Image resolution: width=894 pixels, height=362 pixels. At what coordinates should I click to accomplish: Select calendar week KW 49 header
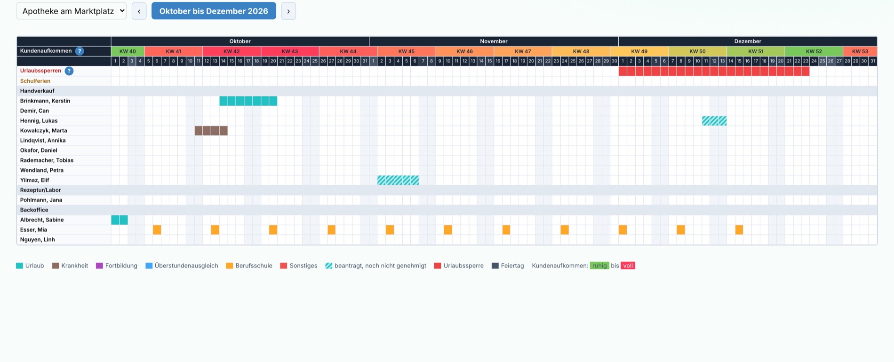click(x=639, y=51)
